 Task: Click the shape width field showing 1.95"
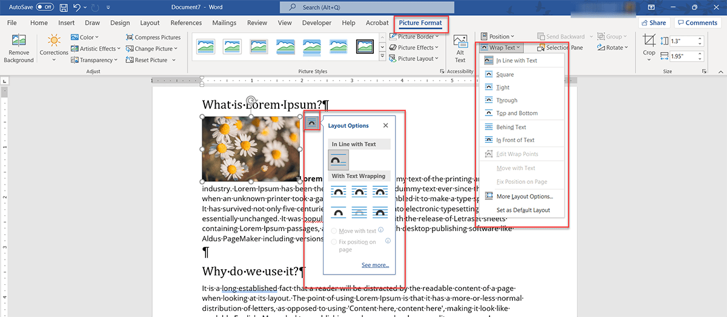tap(687, 56)
